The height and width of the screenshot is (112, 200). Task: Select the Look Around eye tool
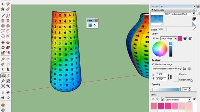point(8,93)
